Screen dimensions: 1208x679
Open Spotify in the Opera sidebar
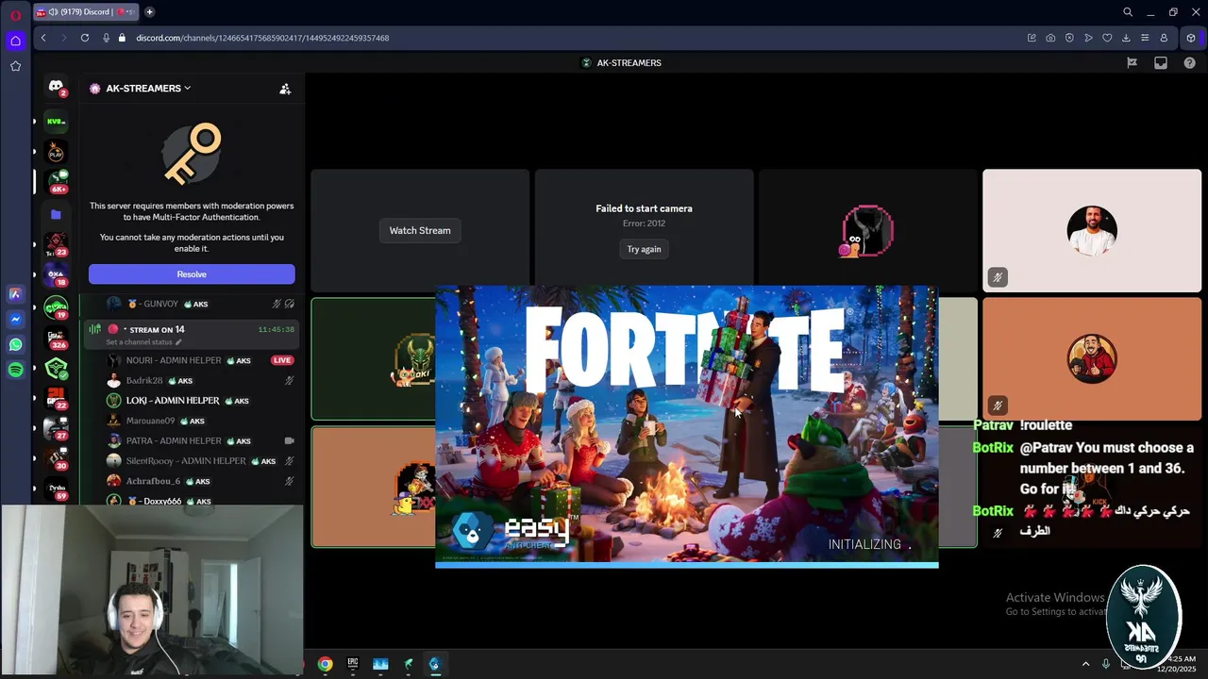pos(15,371)
